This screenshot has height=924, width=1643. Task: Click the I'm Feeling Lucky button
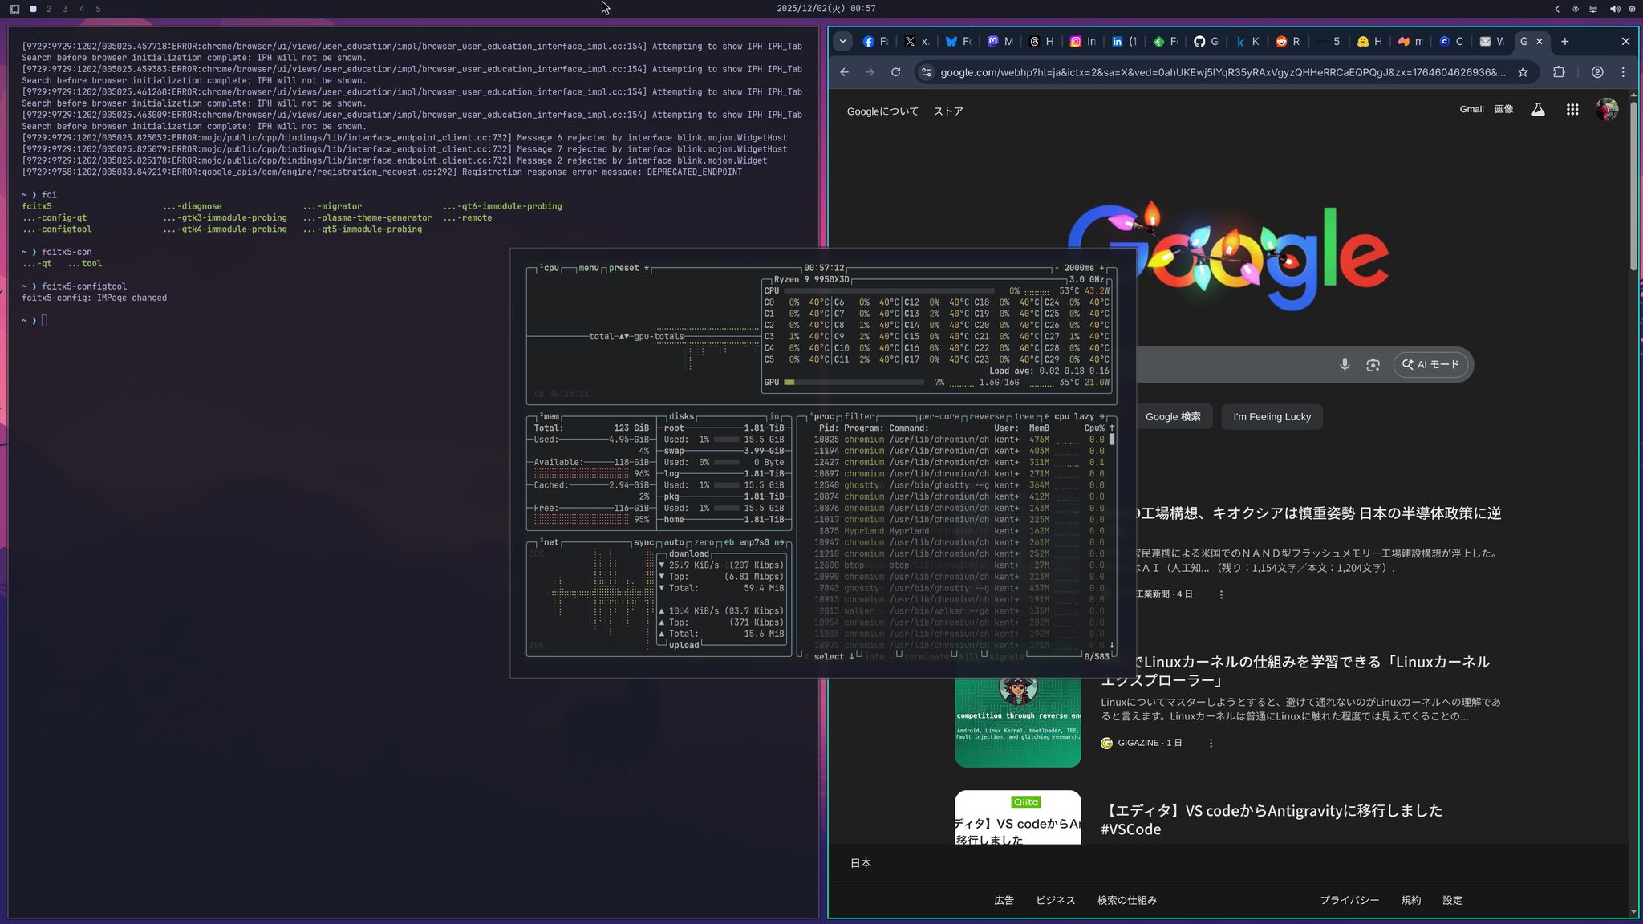[1272, 417]
